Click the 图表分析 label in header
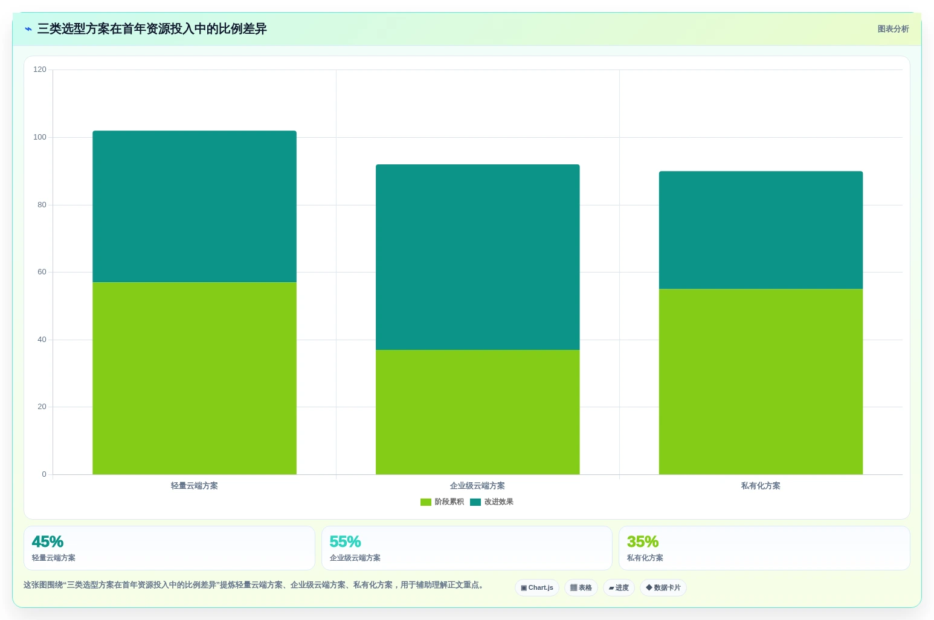 pyautogui.click(x=893, y=29)
